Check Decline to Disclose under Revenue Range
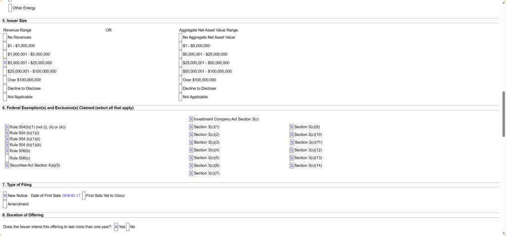This screenshot has height=236, width=506. point(5,88)
